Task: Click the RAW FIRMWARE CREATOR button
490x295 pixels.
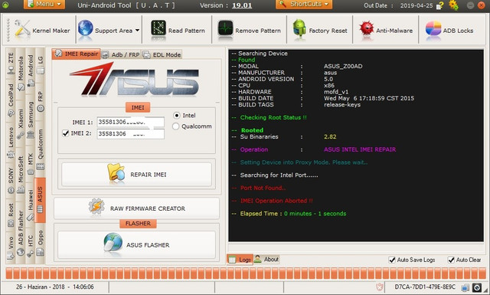Action: (x=136, y=208)
